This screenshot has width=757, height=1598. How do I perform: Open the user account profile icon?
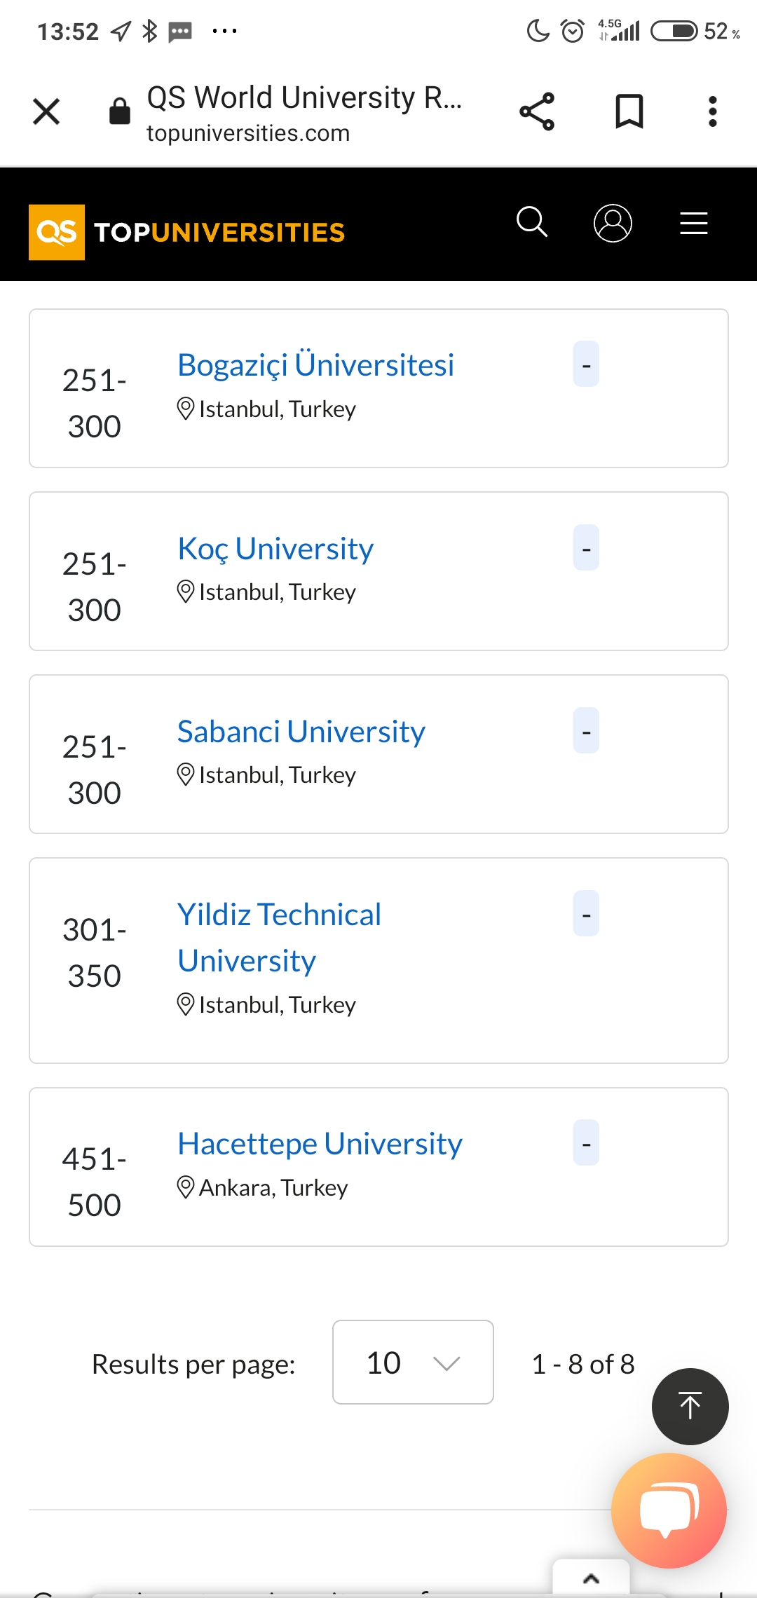[x=613, y=224]
